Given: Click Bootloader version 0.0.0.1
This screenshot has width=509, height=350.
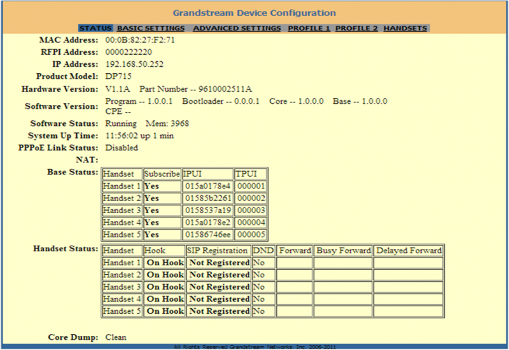Looking at the screenshot, I should pos(247,101).
